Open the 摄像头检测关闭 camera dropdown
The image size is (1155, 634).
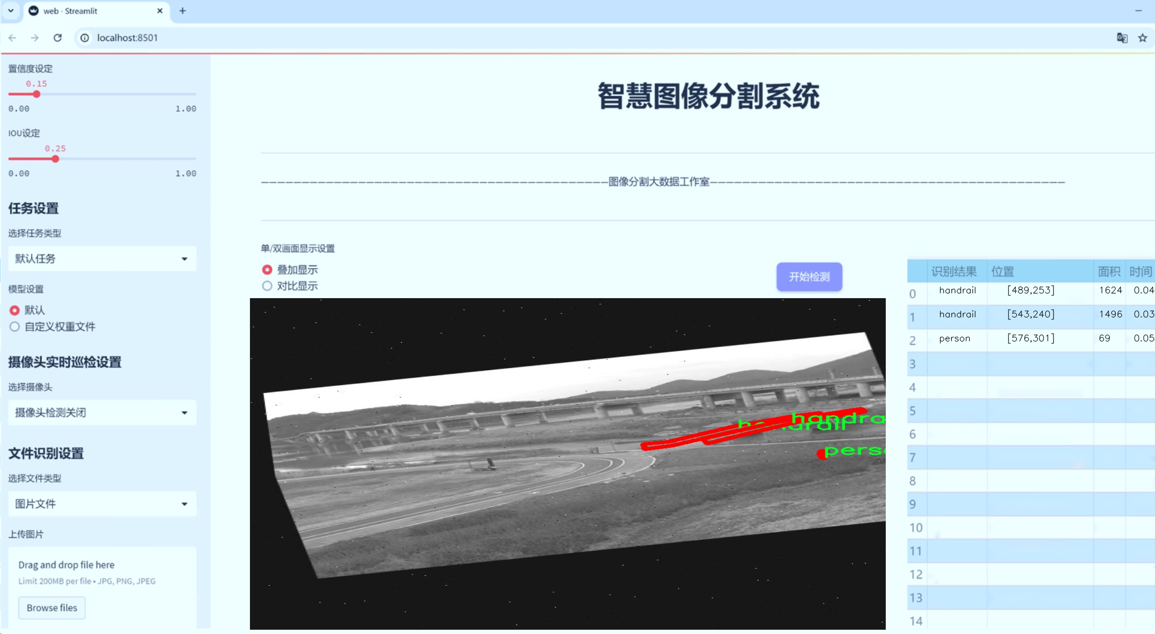(102, 412)
